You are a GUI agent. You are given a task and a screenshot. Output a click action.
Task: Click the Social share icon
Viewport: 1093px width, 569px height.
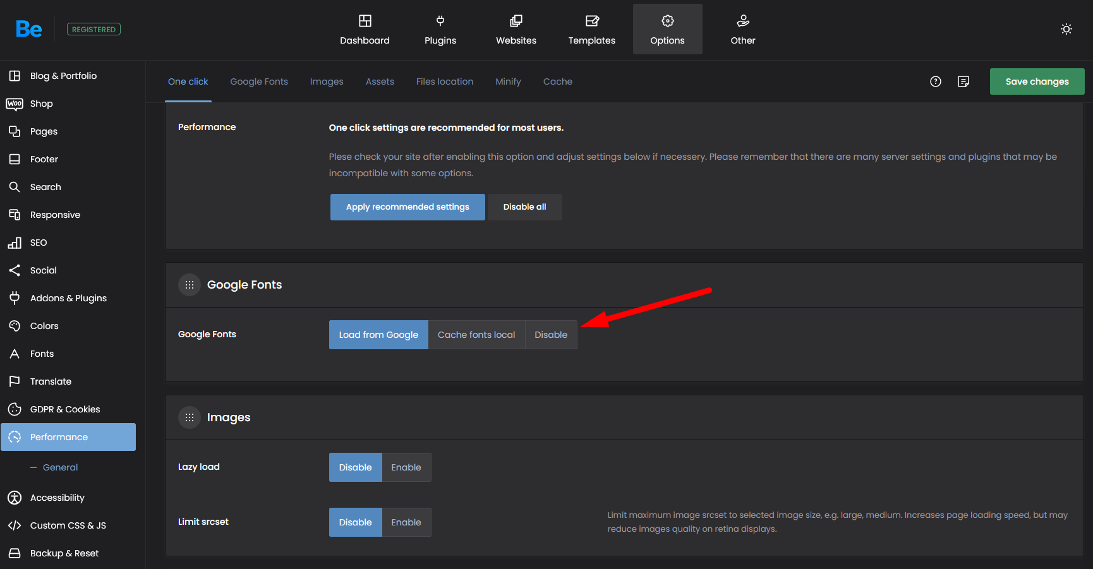click(x=15, y=270)
